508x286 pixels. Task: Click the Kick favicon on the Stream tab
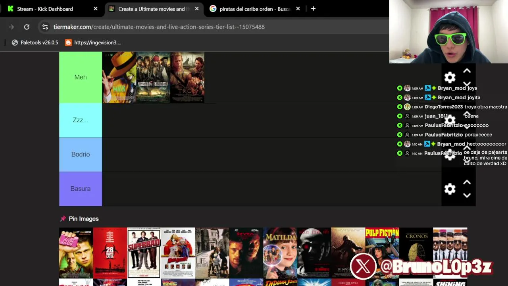pyautogui.click(x=10, y=9)
